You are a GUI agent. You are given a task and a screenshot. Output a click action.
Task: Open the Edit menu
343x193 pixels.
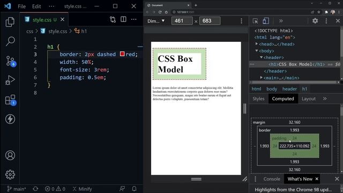[x=36, y=6]
